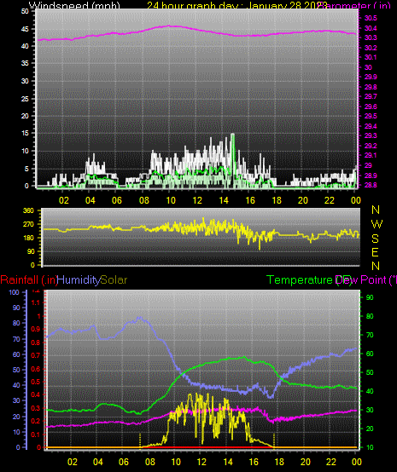Click the blue "Humidity" legend label

tap(79, 280)
